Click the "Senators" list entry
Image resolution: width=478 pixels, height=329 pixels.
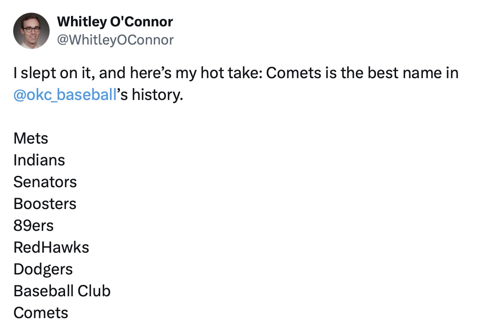[x=45, y=182]
